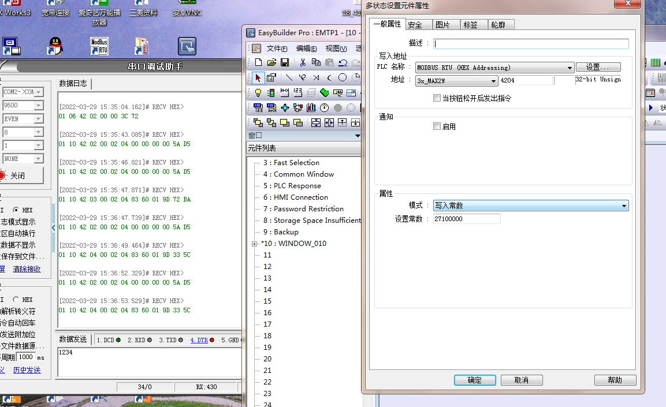Open the 文件(F) menu
666x407 pixels.
pyautogui.click(x=277, y=48)
